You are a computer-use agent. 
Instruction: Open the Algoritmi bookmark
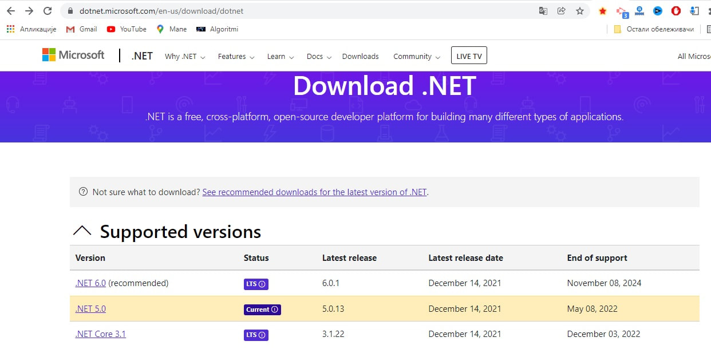(217, 29)
